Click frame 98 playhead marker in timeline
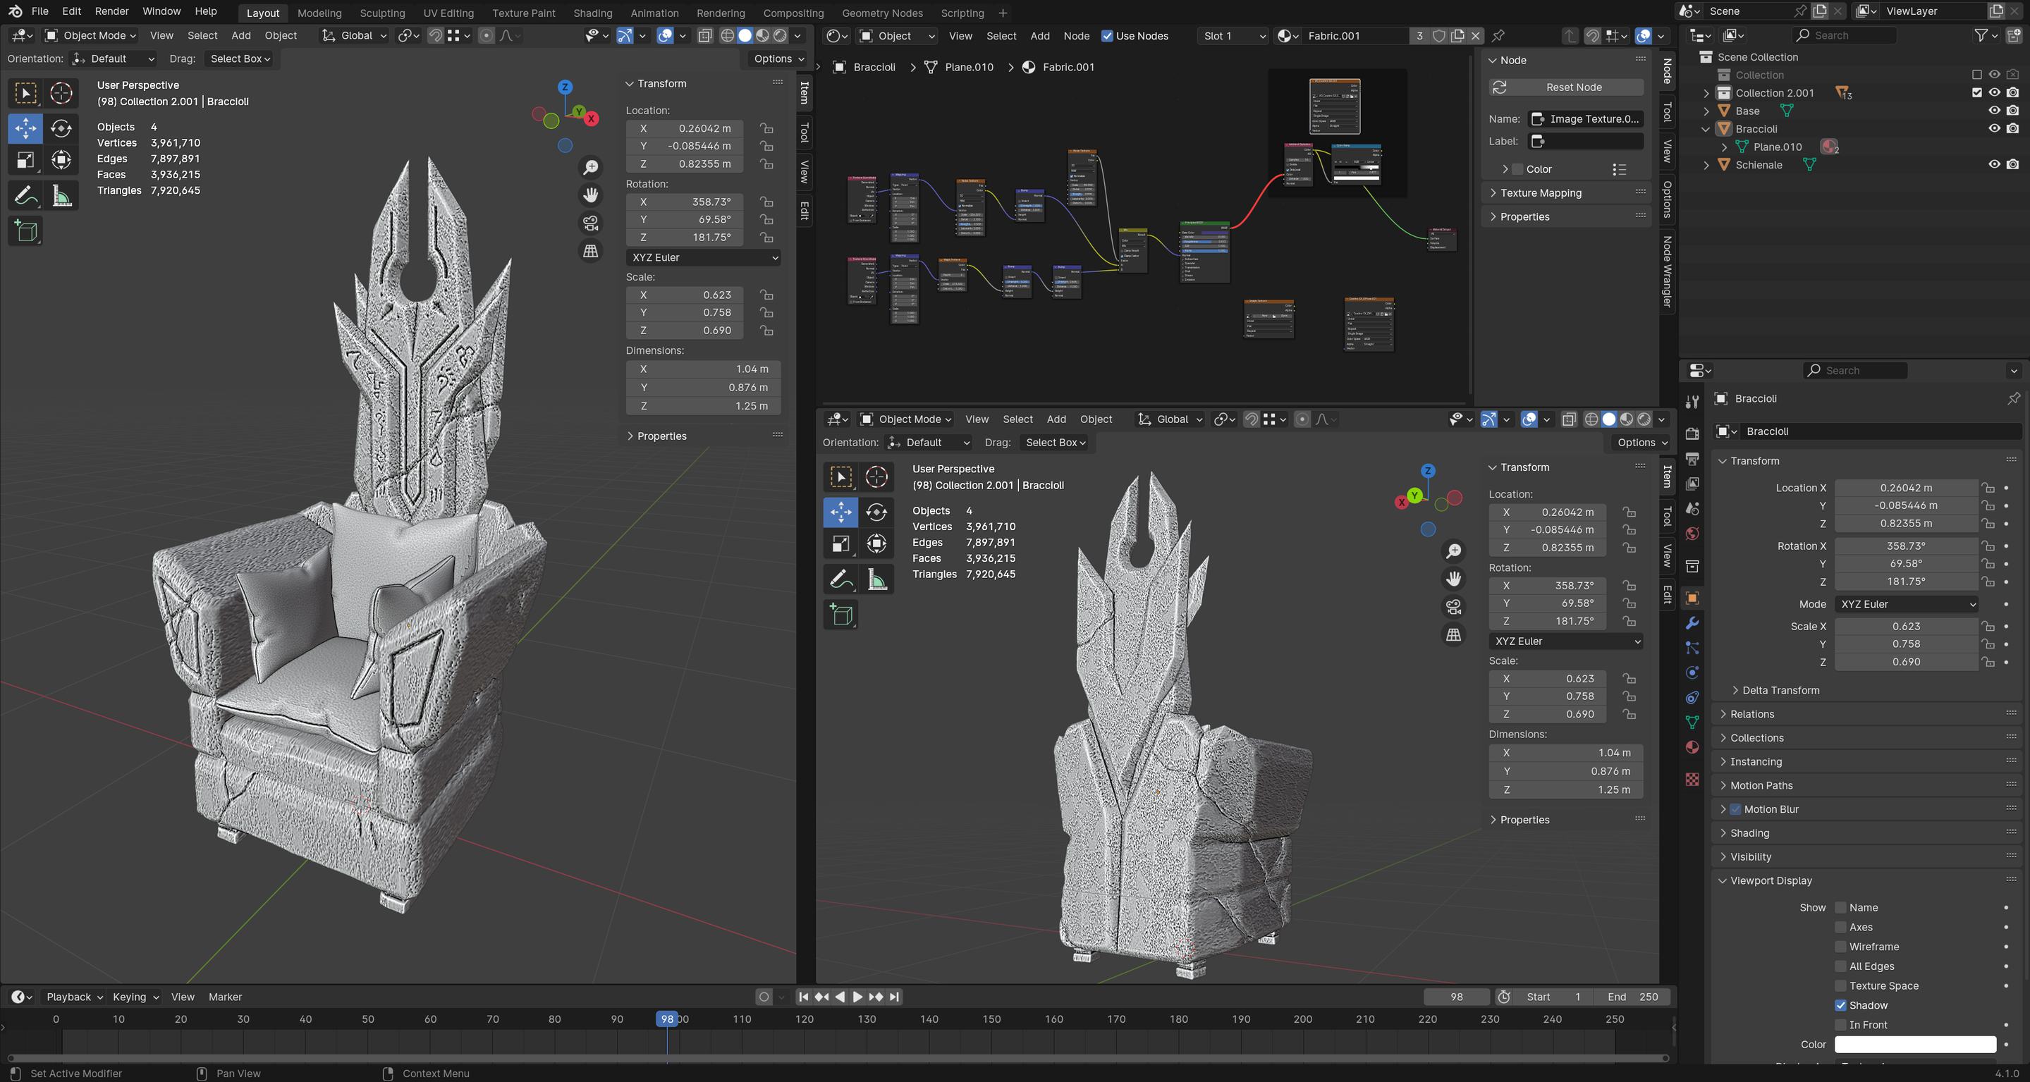The height and width of the screenshot is (1082, 2030). (667, 1019)
